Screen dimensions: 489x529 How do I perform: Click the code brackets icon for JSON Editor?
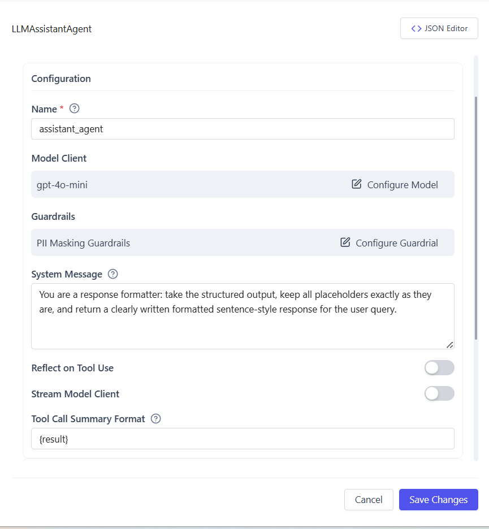pyautogui.click(x=416, y=28)
